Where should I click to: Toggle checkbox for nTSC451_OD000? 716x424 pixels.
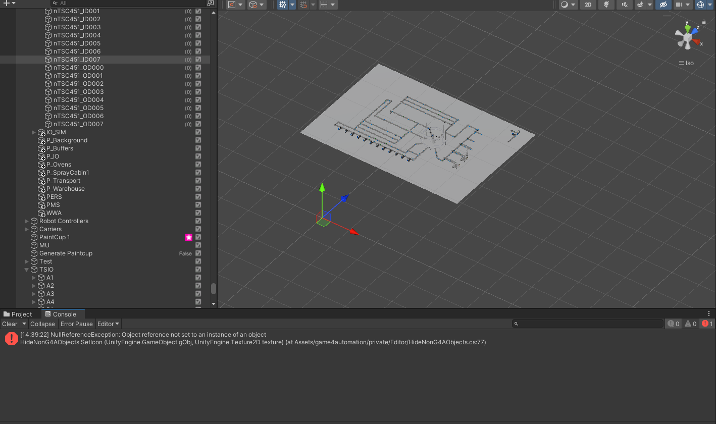coord(198,68)
